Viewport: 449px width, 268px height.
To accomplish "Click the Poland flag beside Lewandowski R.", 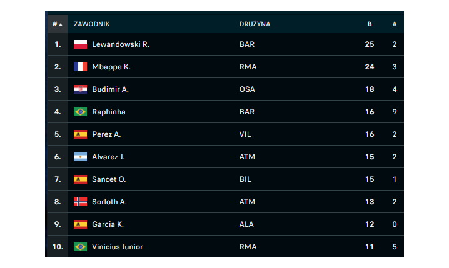I will click(80, 44).
